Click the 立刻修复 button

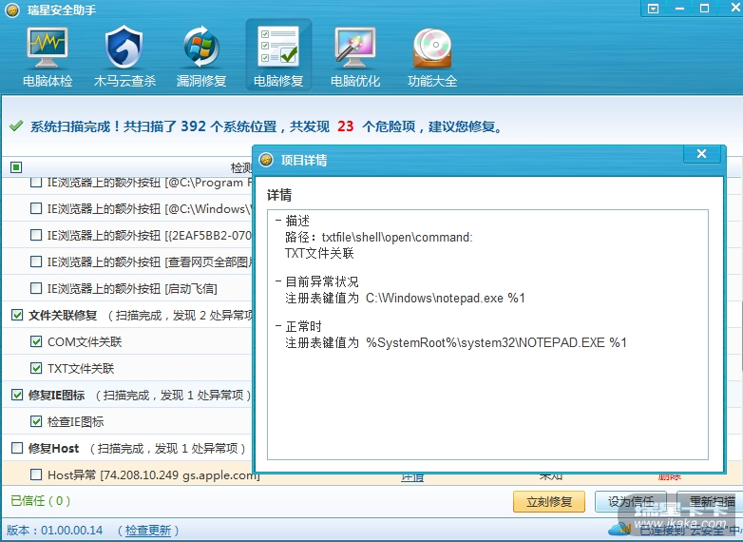(x=549, y=502)
